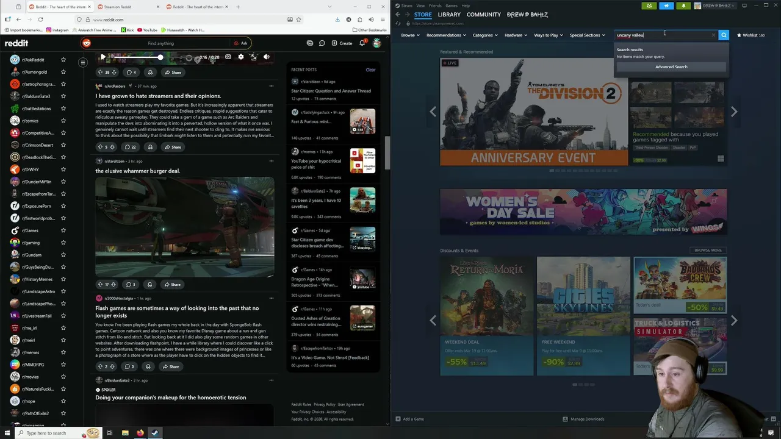781x439 pixels.
Task: Select the STORE tab in Steam
Action: 422,14
